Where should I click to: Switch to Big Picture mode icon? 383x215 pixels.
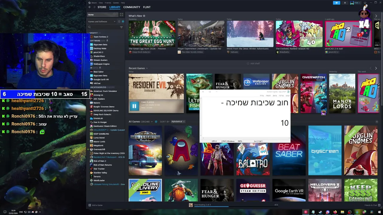(x=365, y=3)
